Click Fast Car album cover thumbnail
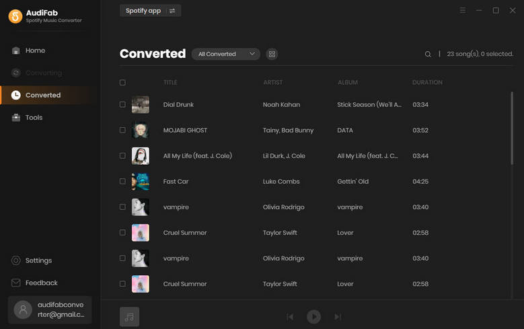 pos(141,181)
